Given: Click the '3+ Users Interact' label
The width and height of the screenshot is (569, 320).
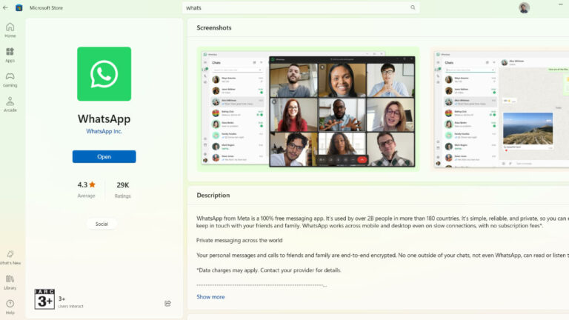Looking at the screenshot, I should (71, 302).
